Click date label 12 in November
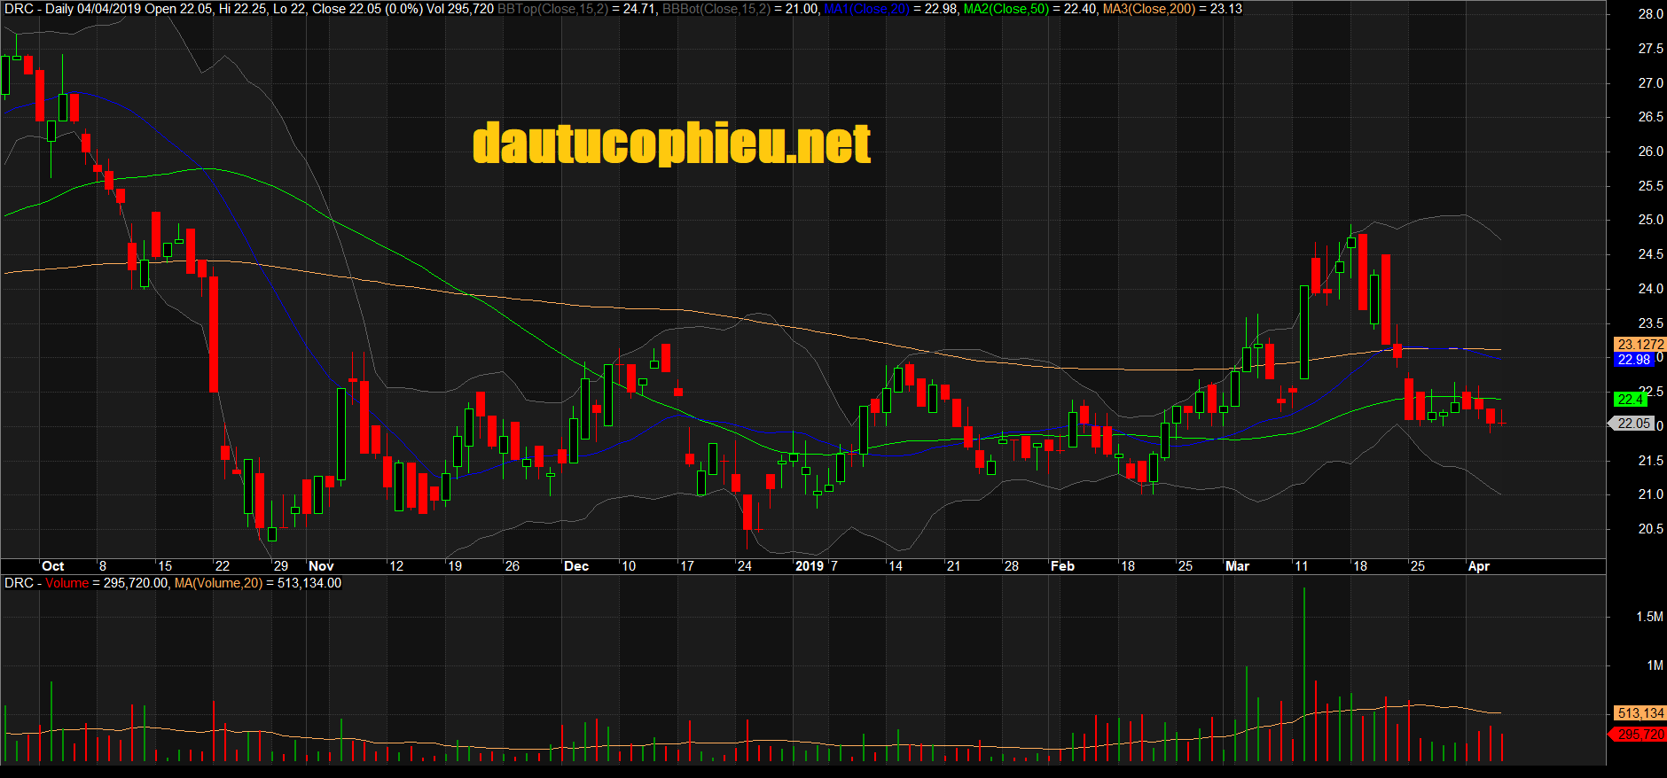This screenshot has height=778, width=1667. coord(396,566)
